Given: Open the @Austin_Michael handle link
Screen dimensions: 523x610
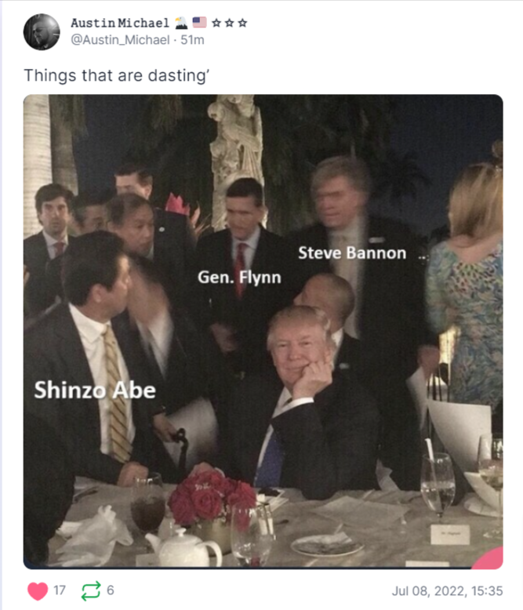Looking at the screenshot, I should click(x=122, y=39).
